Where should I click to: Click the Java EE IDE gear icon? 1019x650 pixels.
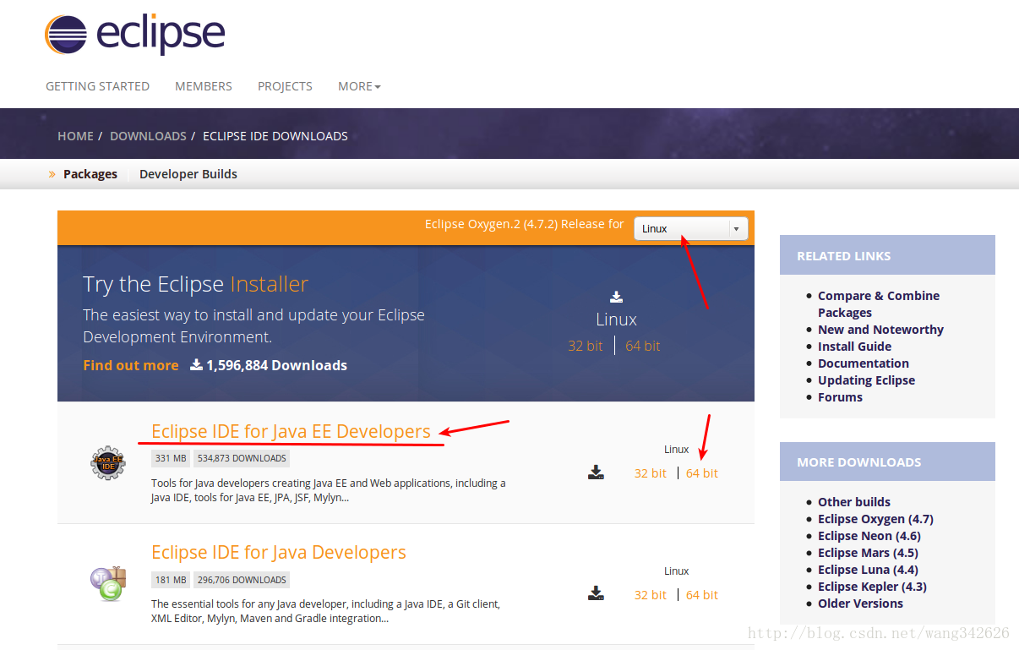107,462
